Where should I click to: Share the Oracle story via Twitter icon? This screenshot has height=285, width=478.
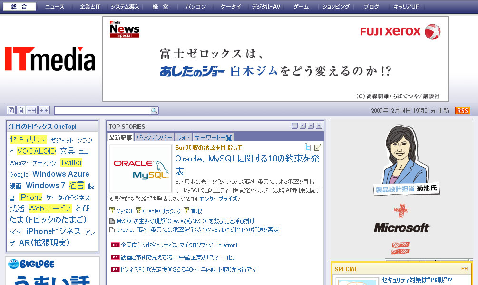tap(308, 147)
